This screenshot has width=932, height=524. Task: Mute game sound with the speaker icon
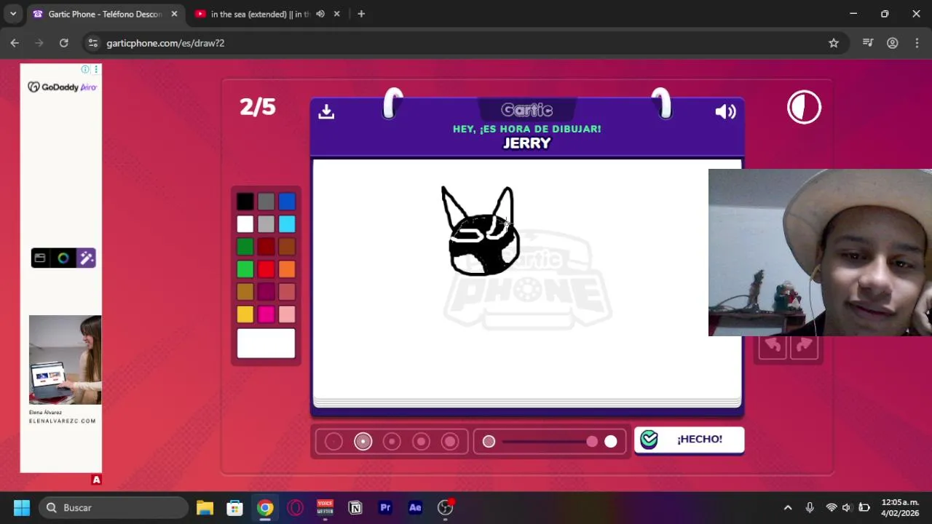(726, 111)
